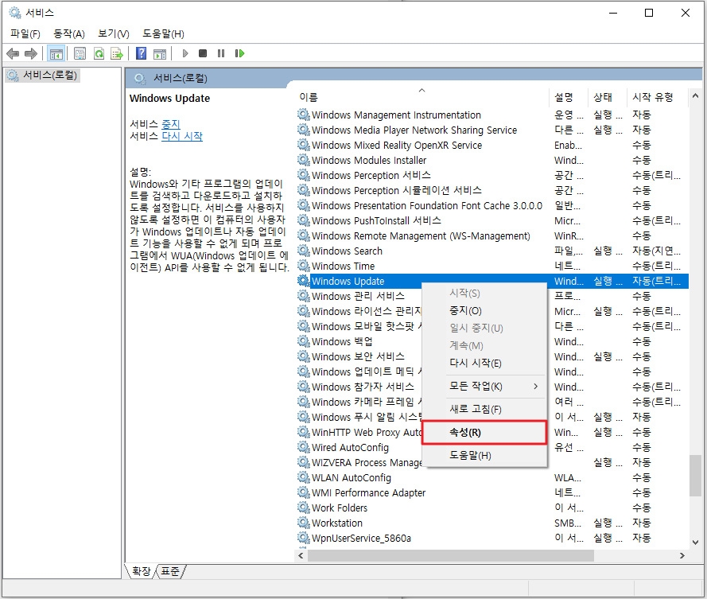The width and height of the screenshot is (707, 599).
Task: Switch to the 확장 tab
Action: pos(141,571)
